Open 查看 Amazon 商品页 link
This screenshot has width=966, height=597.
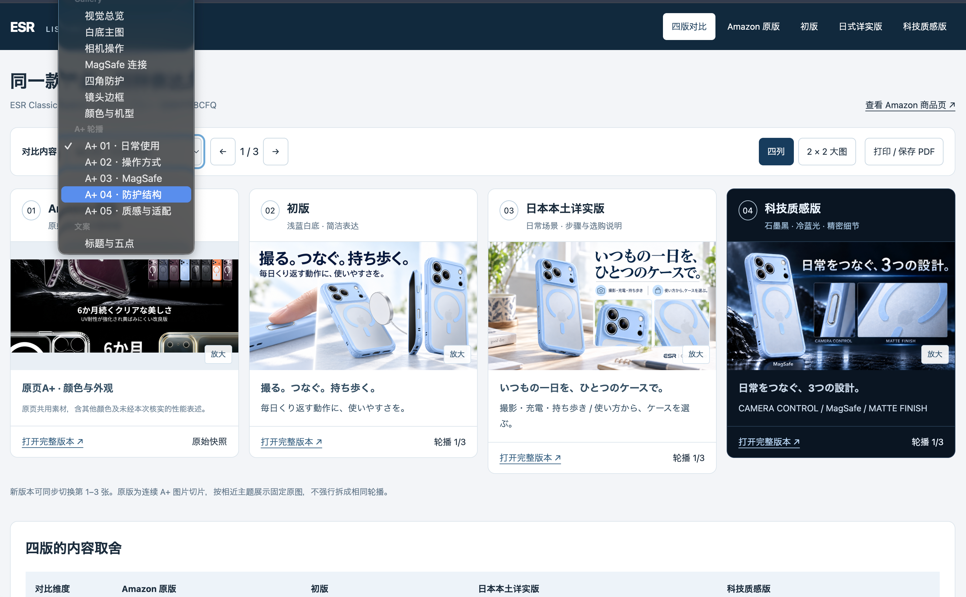pos(910,105)
